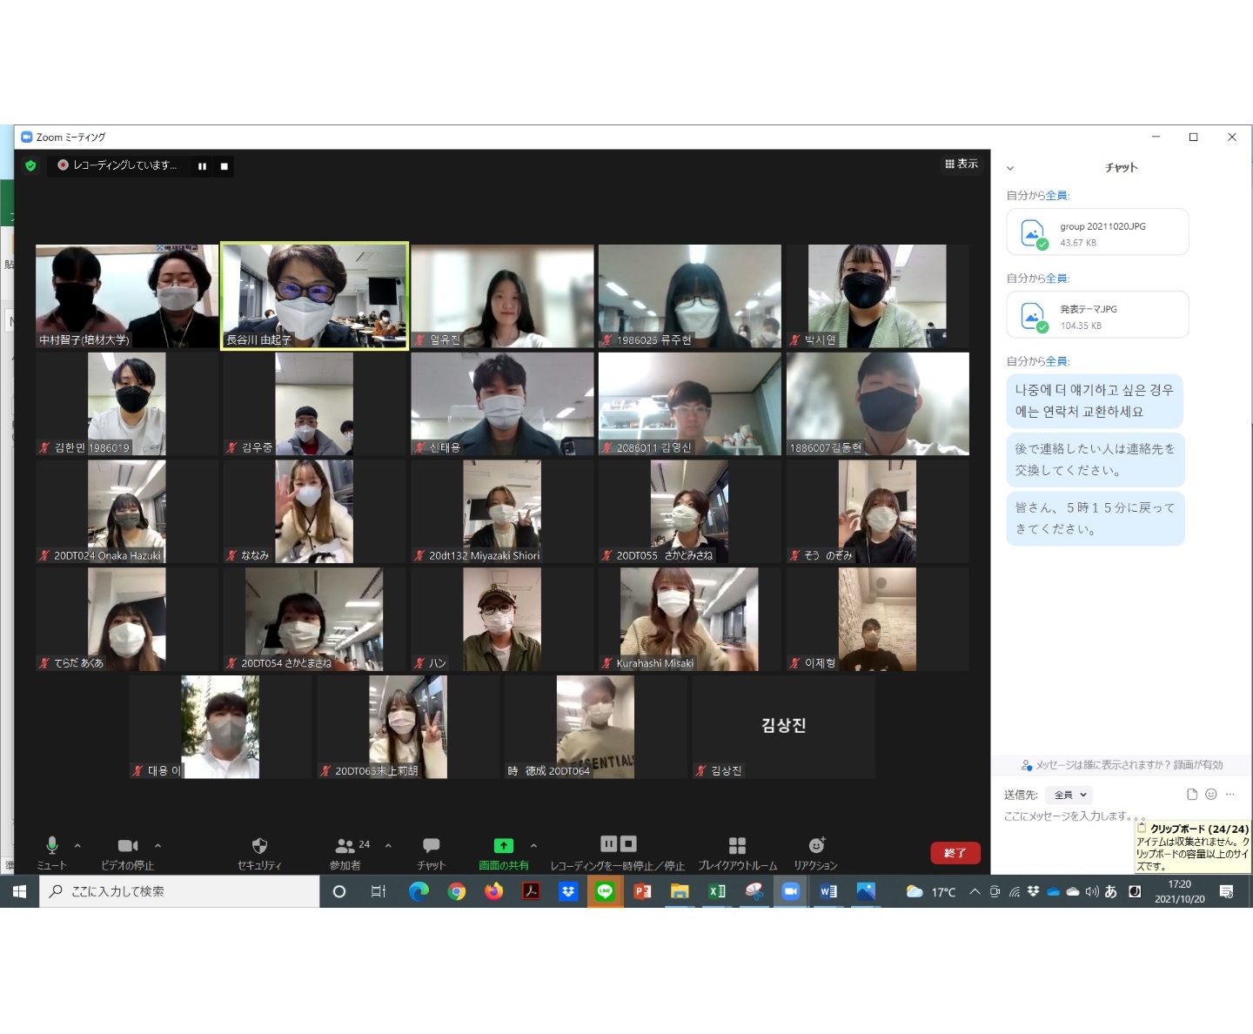Stop the video camera

(x=127, y=845)
